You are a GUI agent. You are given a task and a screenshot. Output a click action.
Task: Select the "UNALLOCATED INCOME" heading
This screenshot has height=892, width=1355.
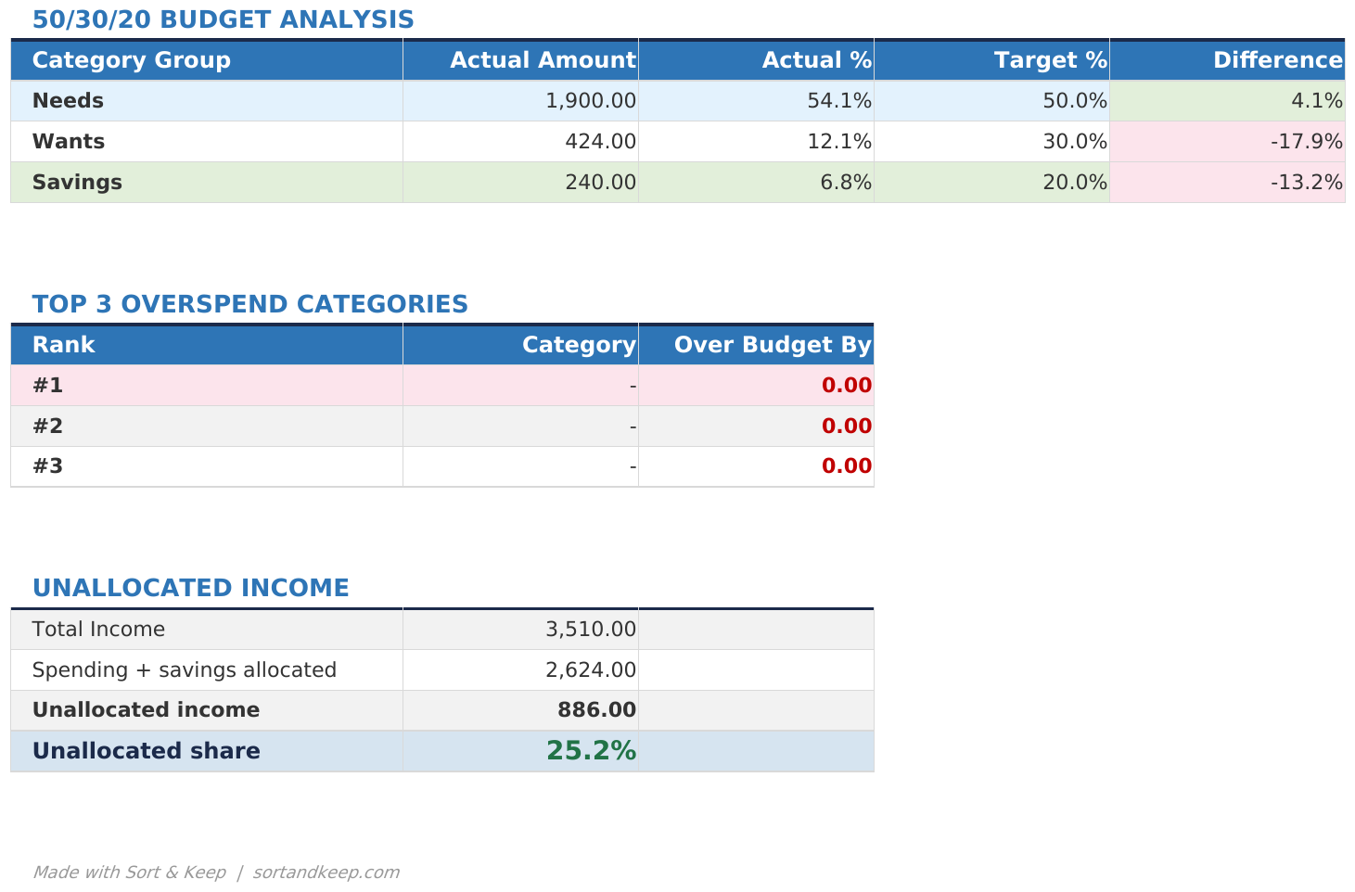190,589
